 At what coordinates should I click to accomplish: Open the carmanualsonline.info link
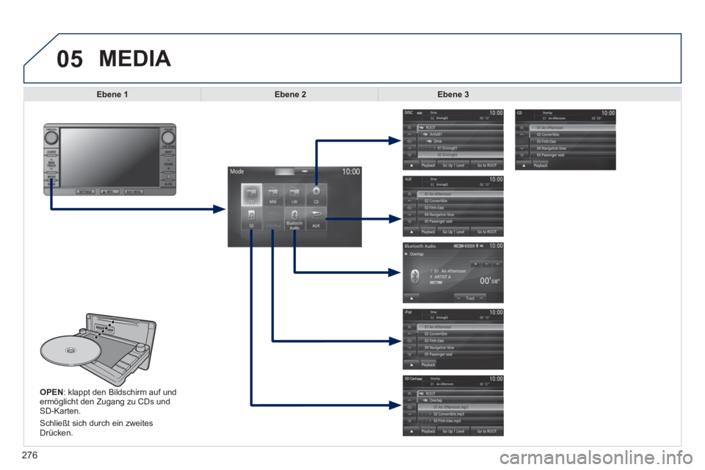tap(596, 458)
